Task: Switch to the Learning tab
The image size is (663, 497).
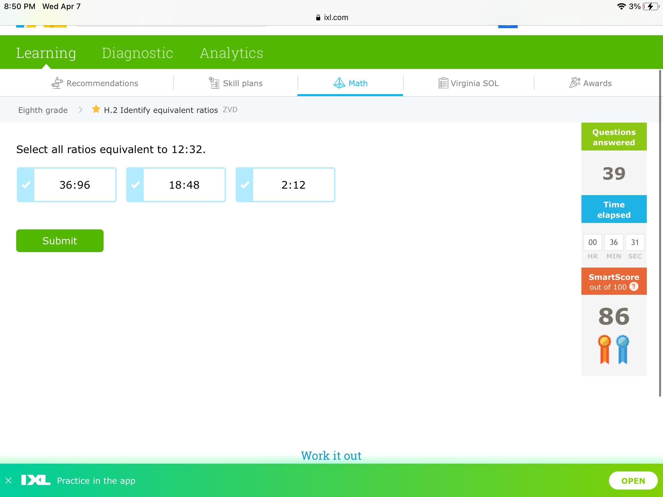Action: (46, 53)
